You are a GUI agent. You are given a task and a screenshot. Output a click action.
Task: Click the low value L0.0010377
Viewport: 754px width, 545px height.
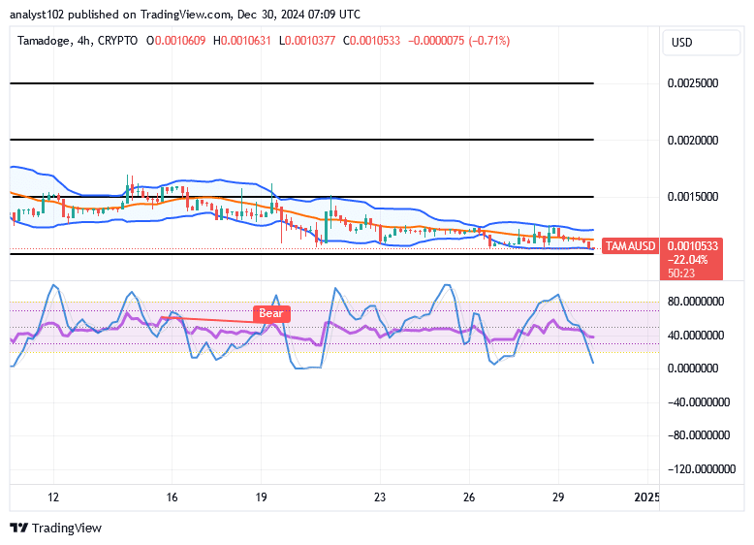(307, 41)
